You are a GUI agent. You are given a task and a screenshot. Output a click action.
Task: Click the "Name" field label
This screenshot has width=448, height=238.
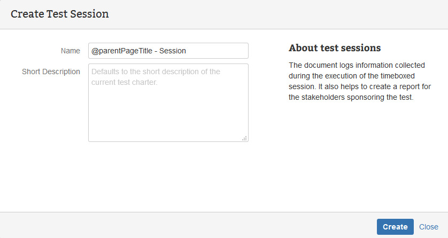pos(70,51)
